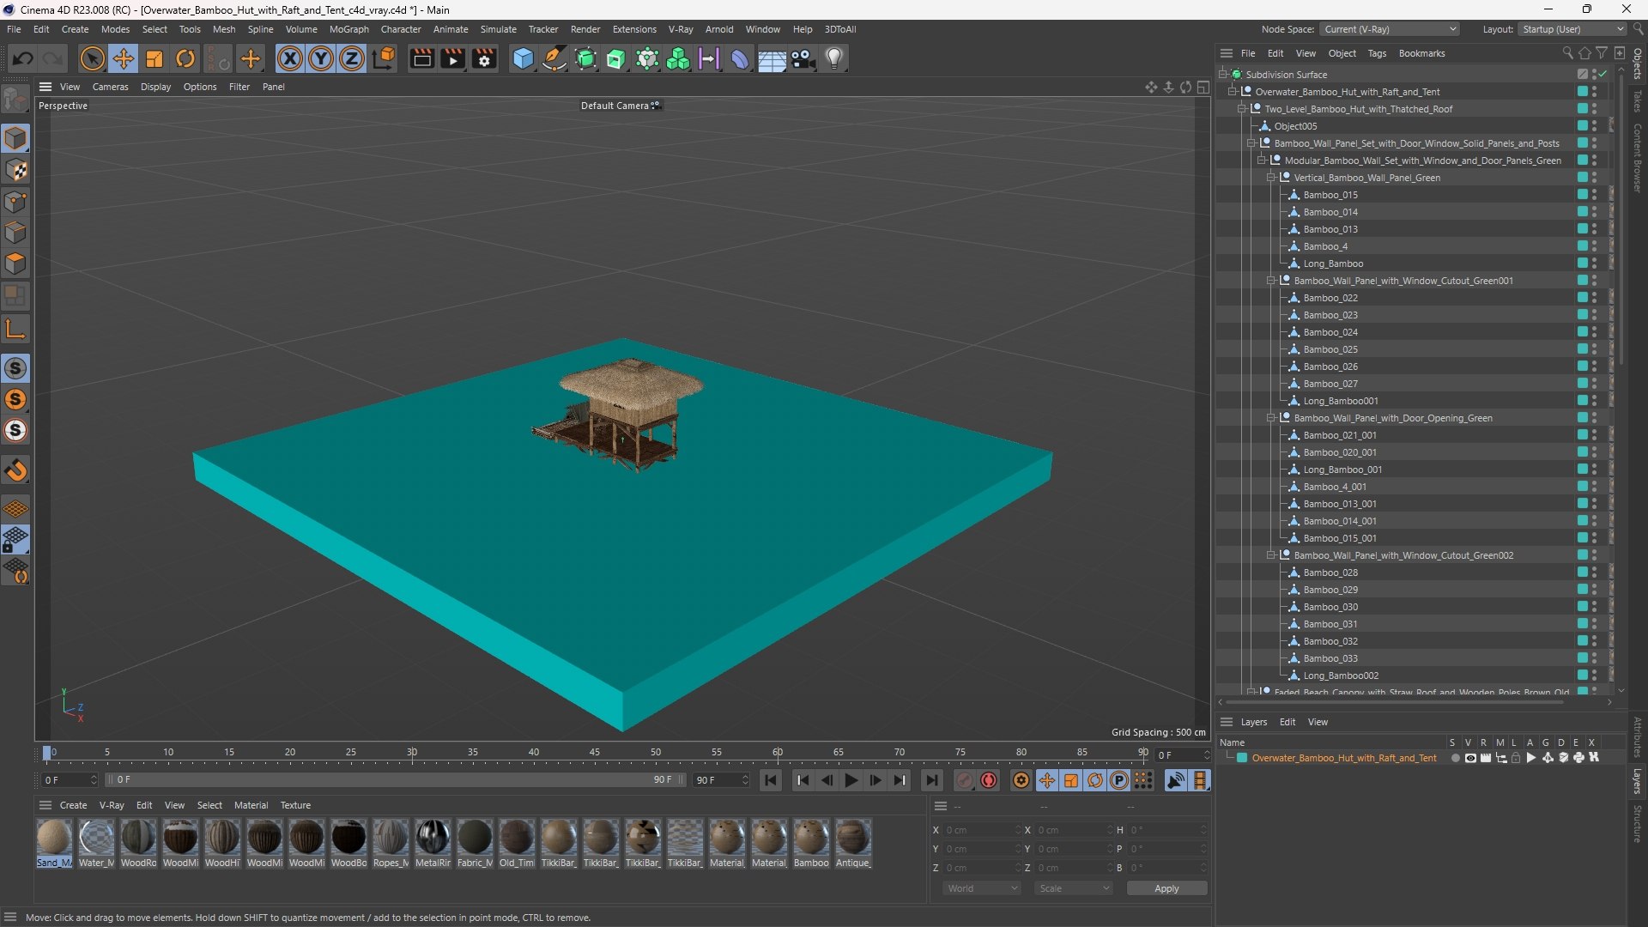Screen dimensions: 1648x927
Task: Toggle layer visibility eye icon
Action: pos(1470,758)
